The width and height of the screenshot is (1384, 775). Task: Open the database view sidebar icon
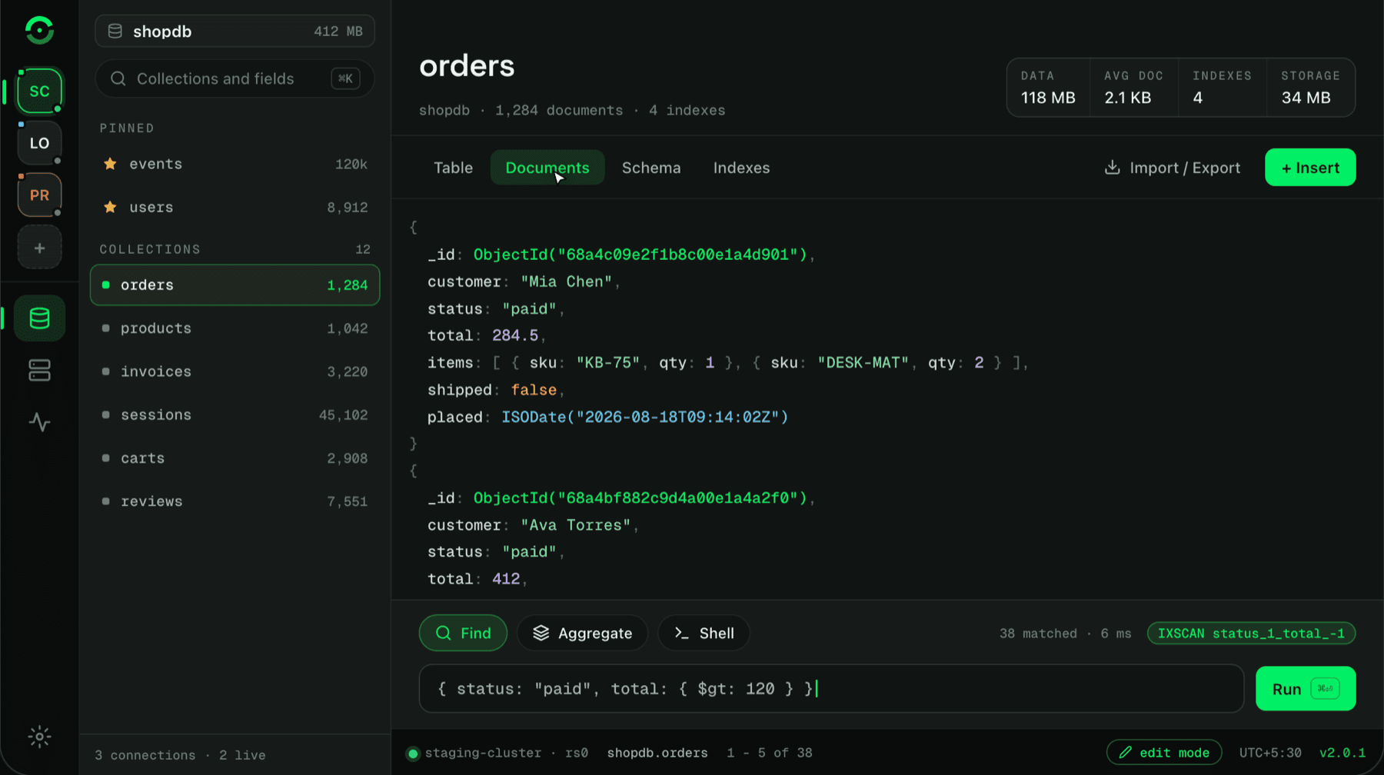click(39, 318)
